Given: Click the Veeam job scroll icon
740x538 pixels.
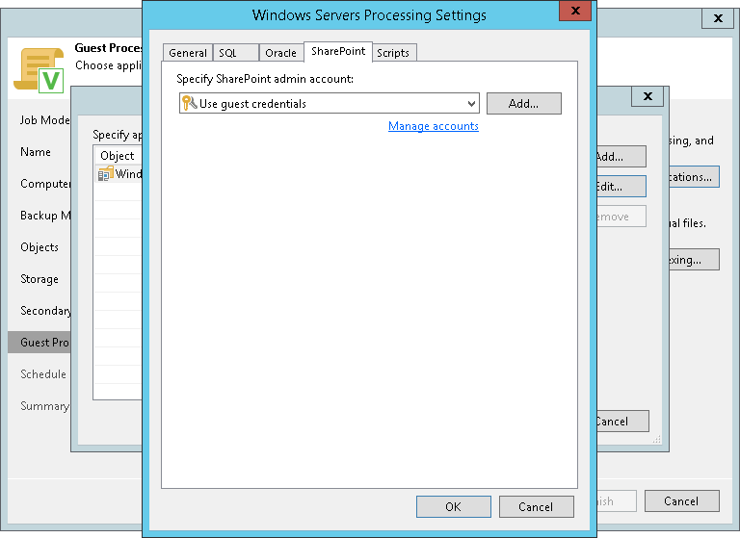Looking at the screenshot, I should (39, 70).
